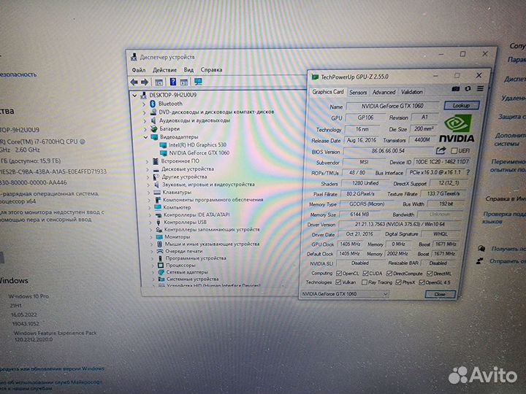Open the GPU-Z hamburger menu icon
Screen dimensions: 526x394
click(480, 88)
